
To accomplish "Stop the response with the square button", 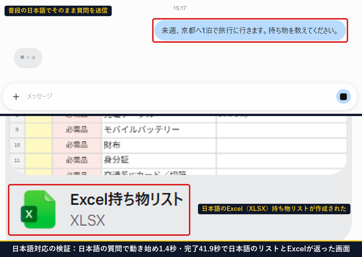I will (343, 97).
